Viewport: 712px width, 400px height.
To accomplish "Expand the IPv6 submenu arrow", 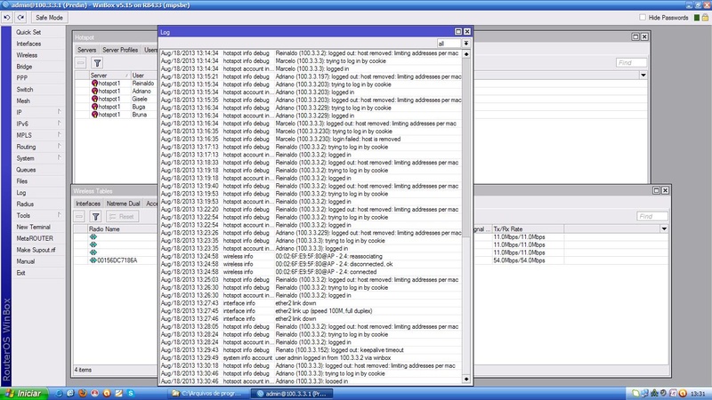I will [x=60, y=123].
